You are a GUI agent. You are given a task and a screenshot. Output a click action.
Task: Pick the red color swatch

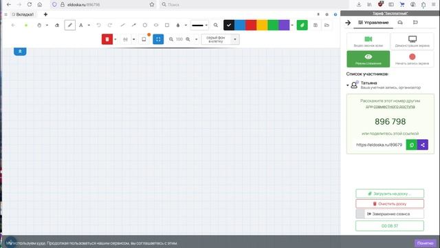(251, 25)
